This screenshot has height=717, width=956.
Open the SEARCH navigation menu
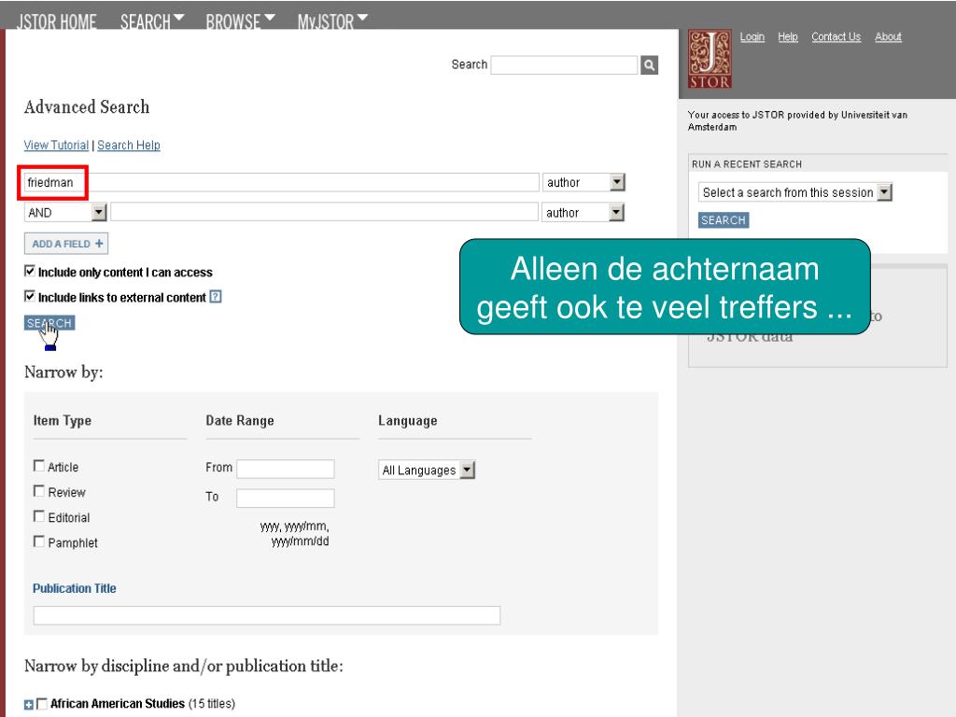(152, 21)
